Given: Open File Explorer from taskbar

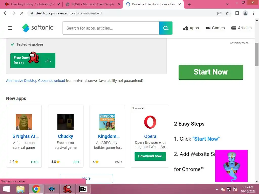Looking at the screenshot, I should 21,189.
